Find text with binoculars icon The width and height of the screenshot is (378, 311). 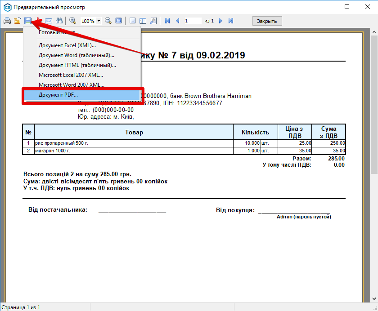[x=59, y=21]
